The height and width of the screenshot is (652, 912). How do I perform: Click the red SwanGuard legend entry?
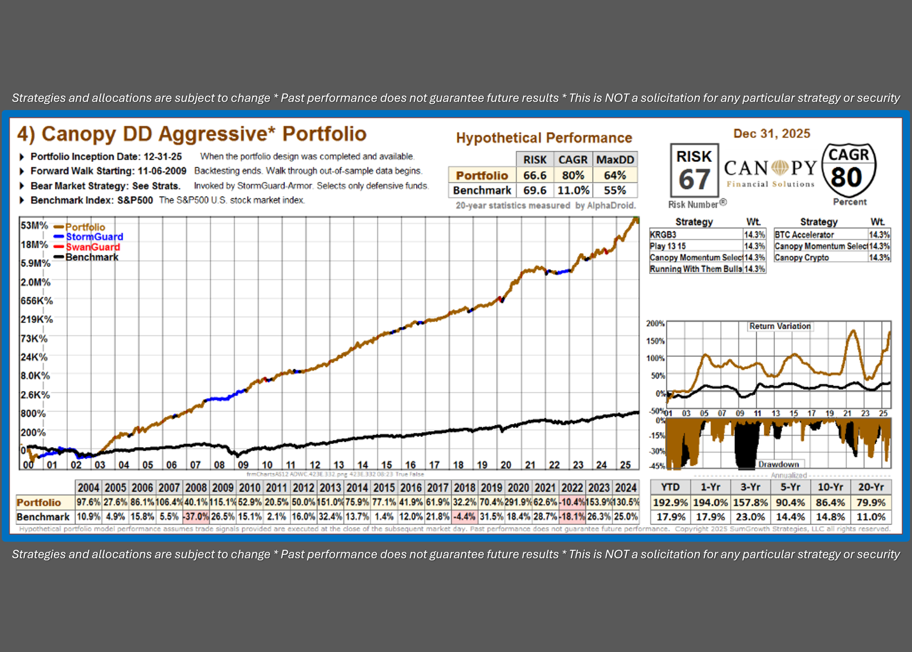pos(92,247)
